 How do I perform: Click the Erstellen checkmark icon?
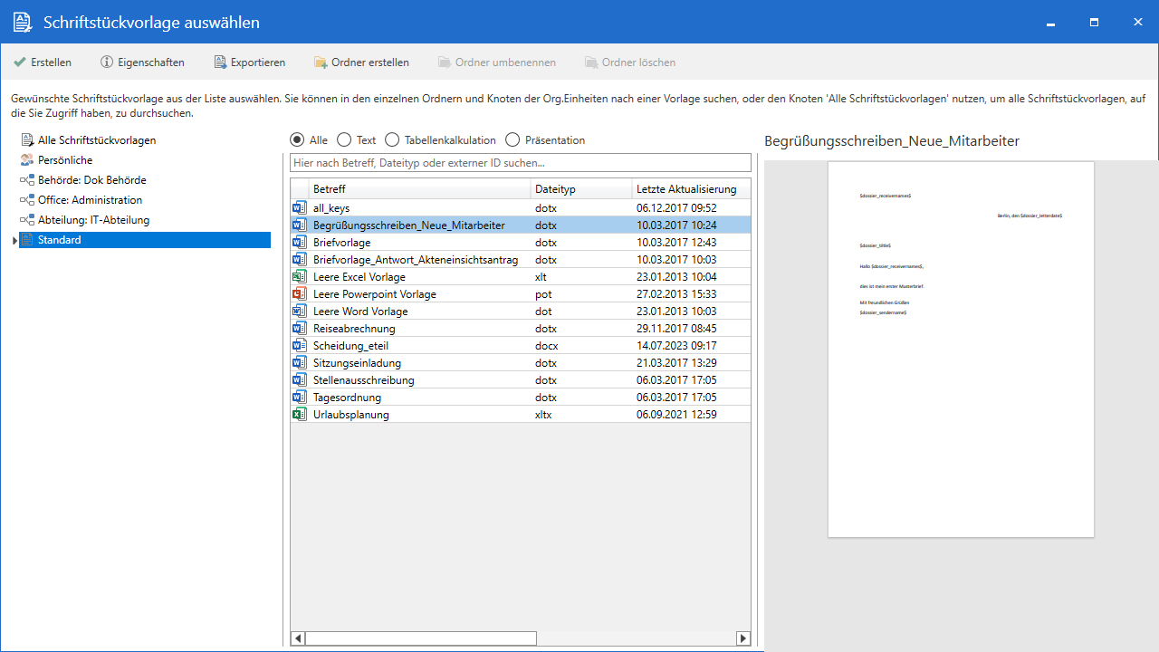[19, 62]
